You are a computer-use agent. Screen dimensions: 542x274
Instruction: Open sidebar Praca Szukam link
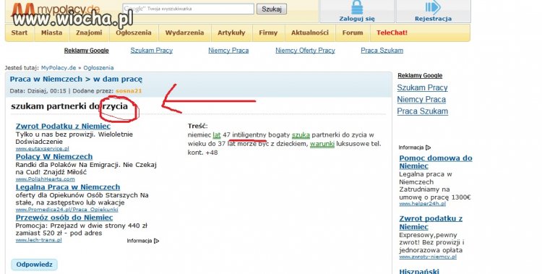(423, 111)
